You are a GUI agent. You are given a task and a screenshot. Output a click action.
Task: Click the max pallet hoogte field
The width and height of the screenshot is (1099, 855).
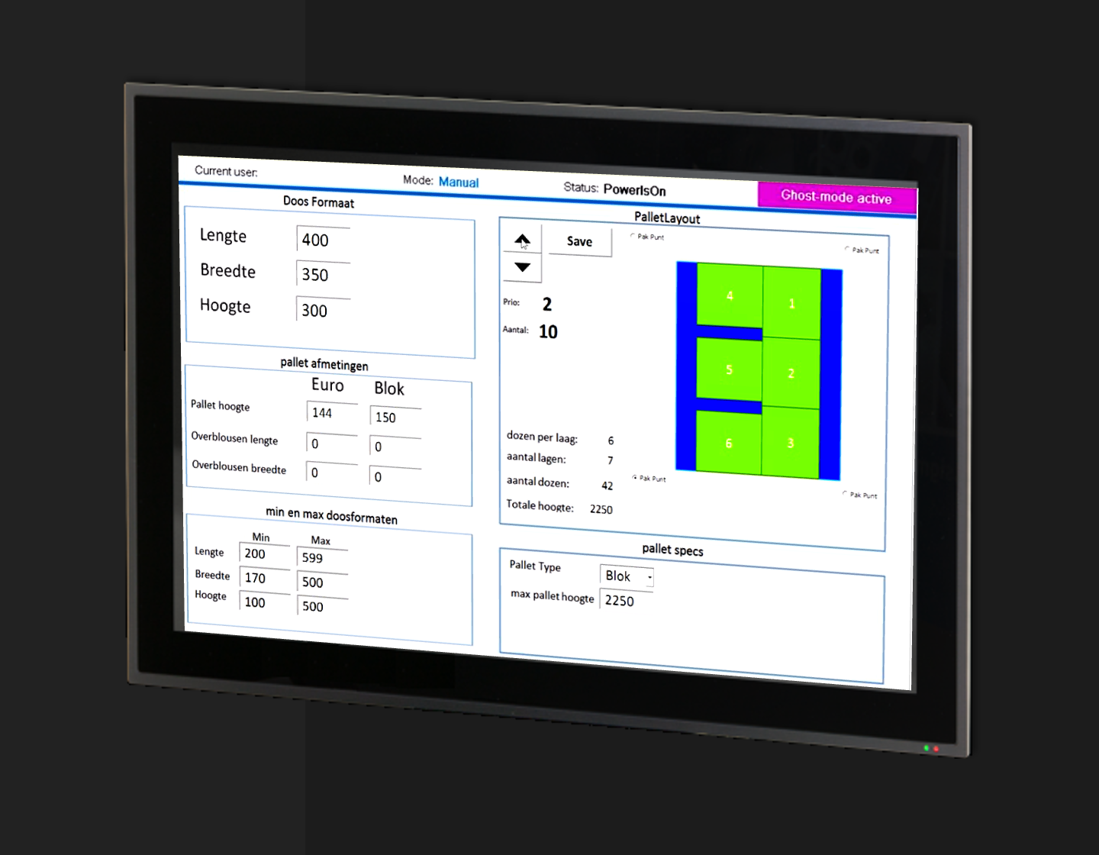click(x=626, y=601)
